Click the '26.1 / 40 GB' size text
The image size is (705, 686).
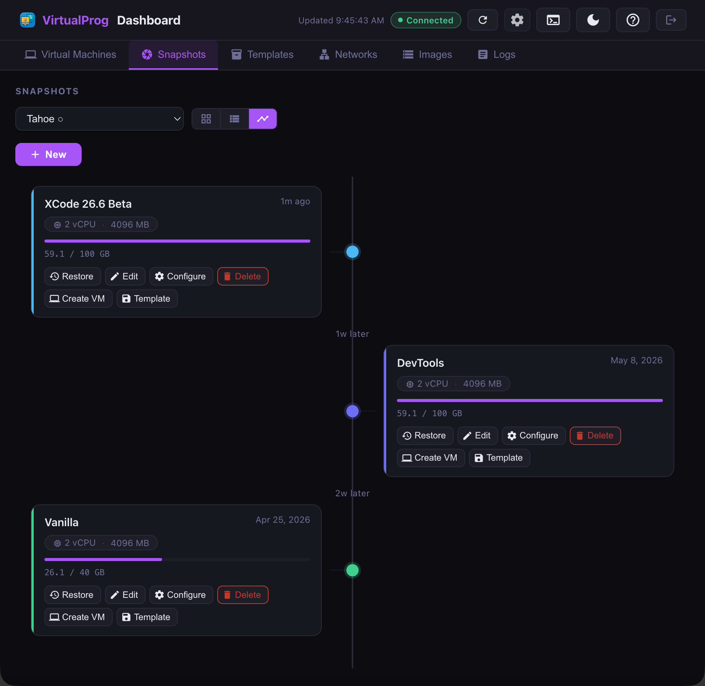coord(74,572)
